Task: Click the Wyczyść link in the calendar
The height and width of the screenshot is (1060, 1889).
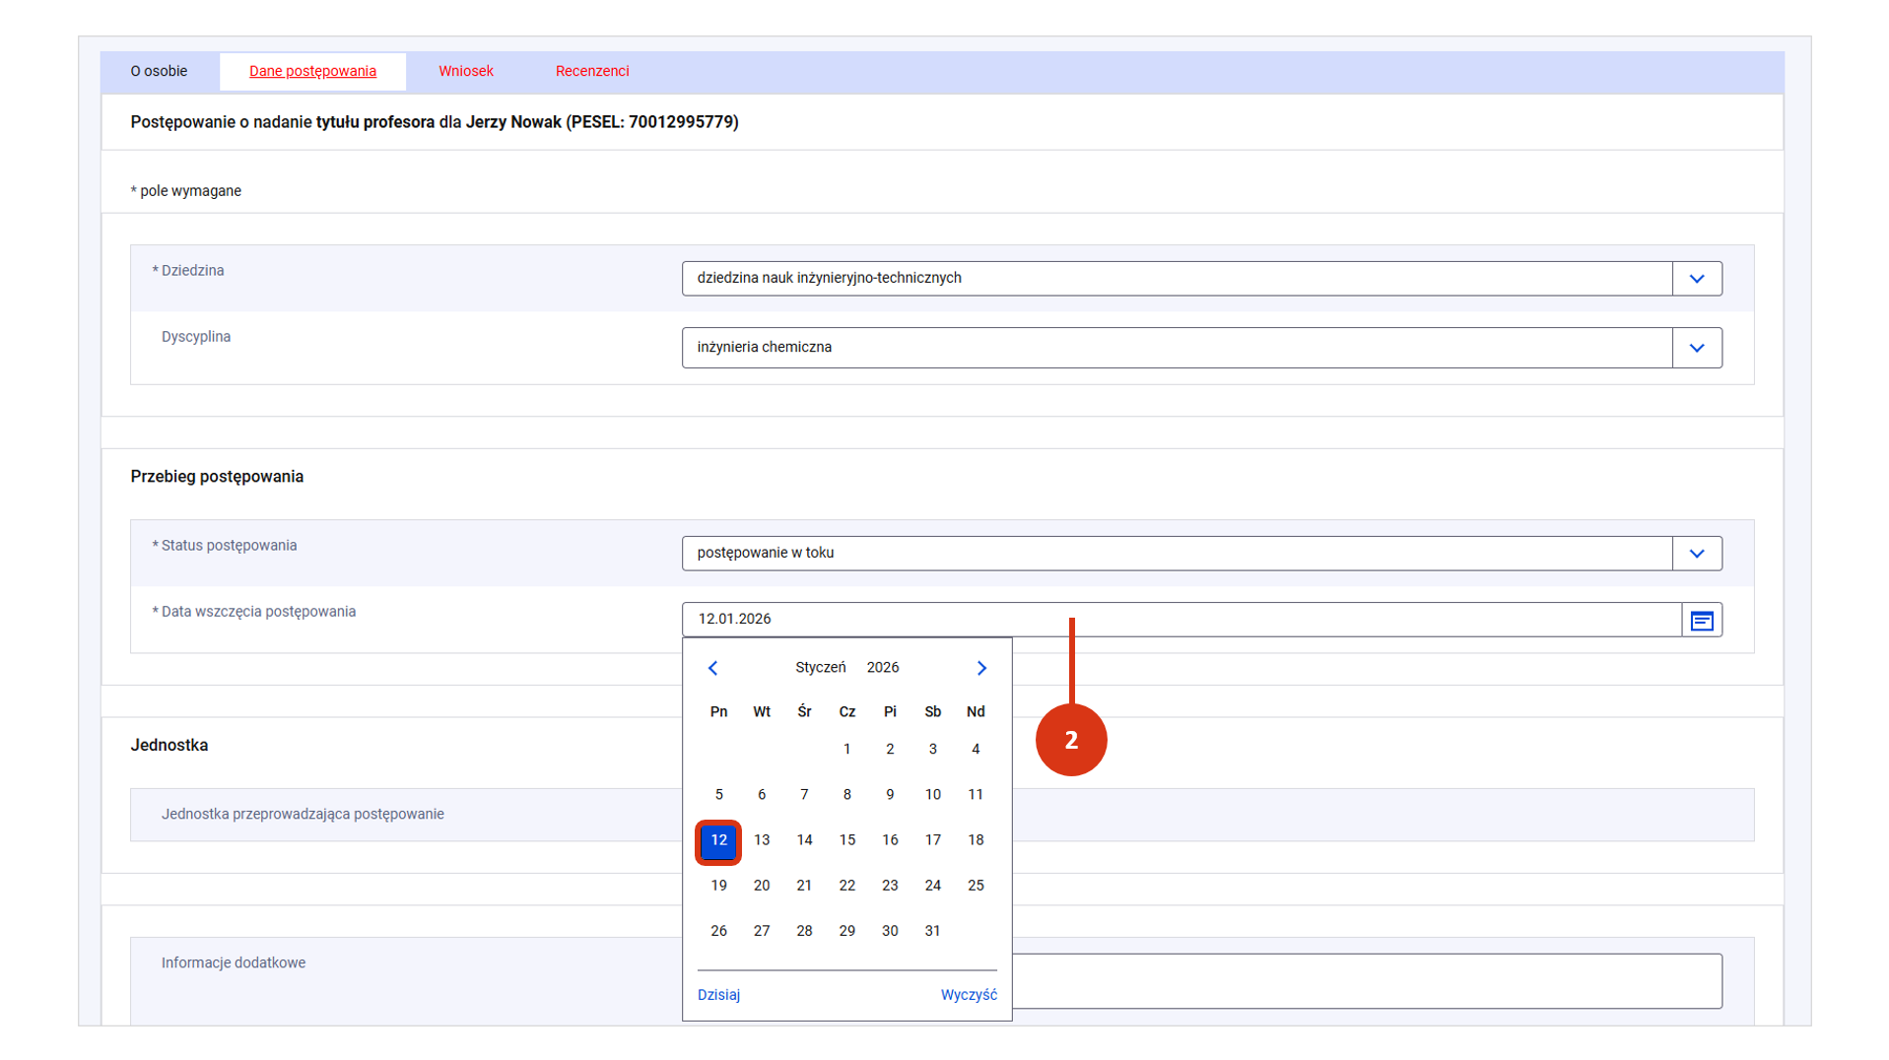Action: (x=968, y=995)
